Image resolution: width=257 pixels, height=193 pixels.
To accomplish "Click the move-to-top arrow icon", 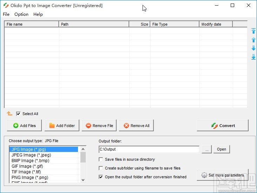I will click(x=253, y=31).
